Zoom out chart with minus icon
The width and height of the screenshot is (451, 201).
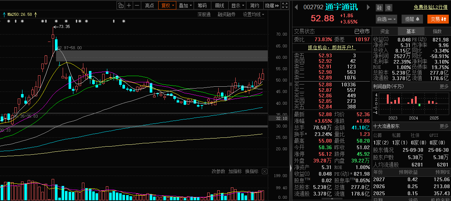click(137, 5)
